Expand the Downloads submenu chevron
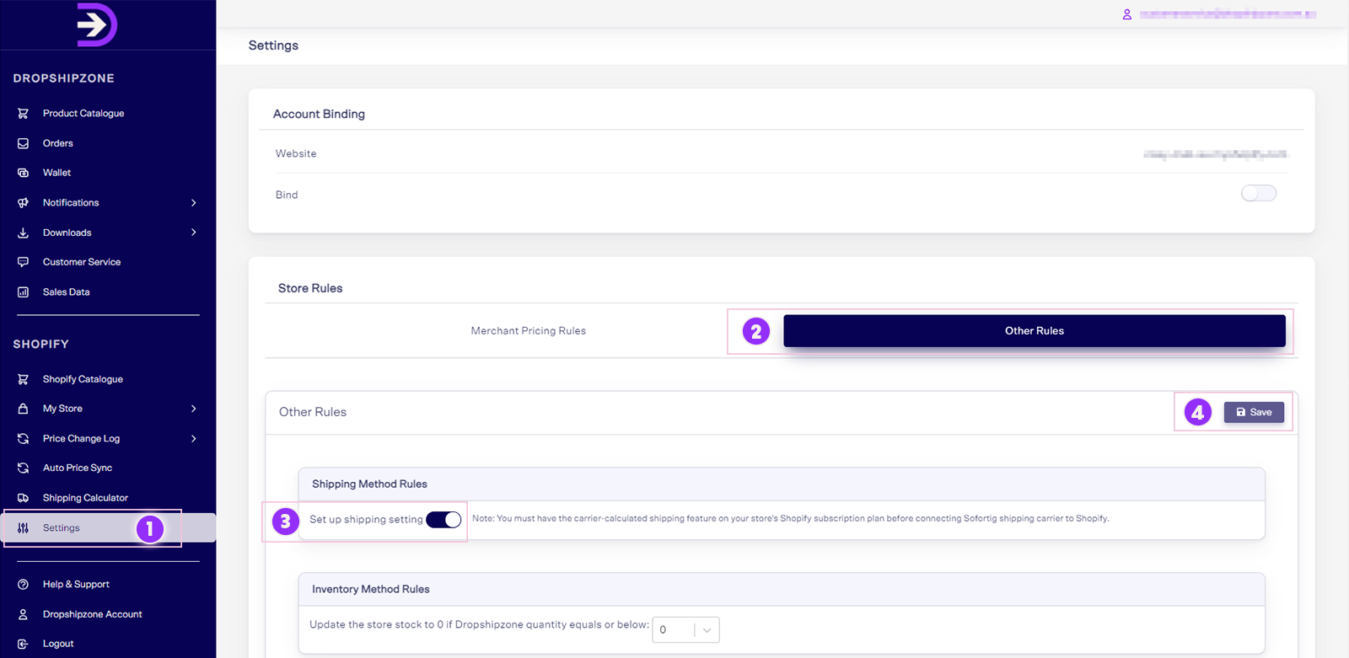Screen dimensions: 1349x658 click(194, 233)
